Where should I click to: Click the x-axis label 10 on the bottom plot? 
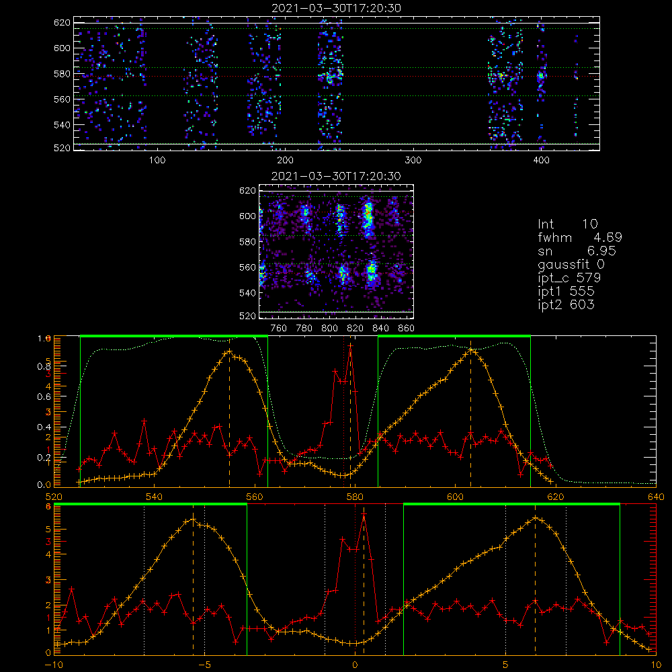pos(656,665)
